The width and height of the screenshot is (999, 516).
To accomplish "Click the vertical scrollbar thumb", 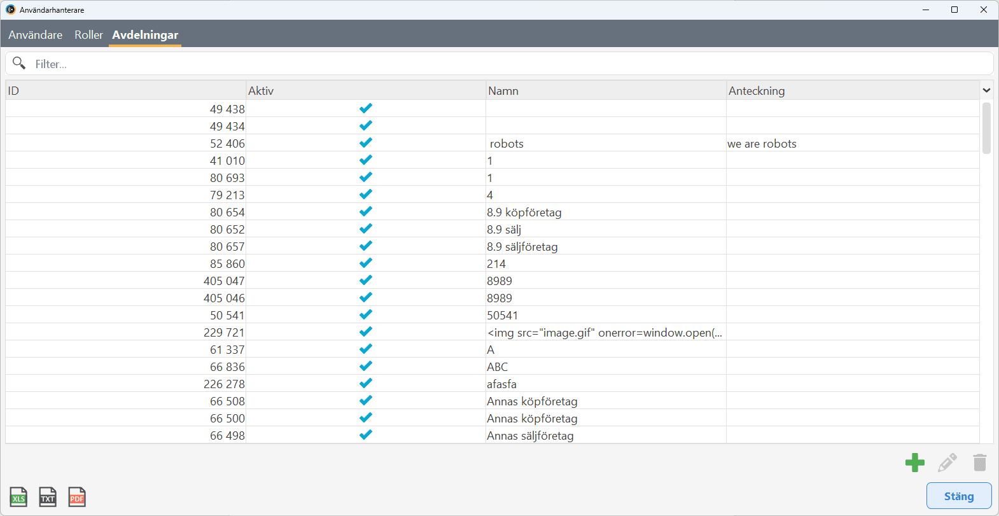I will tap(986, 127).
